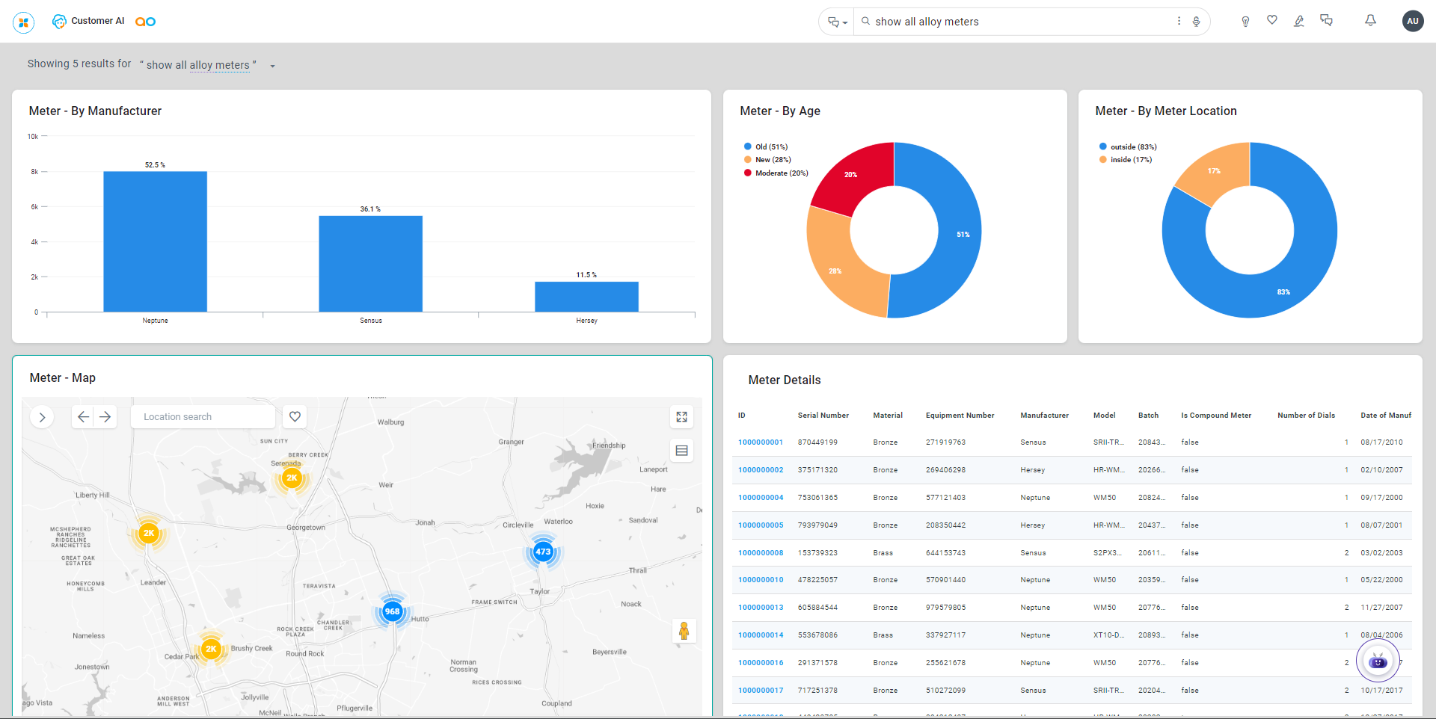Open the notifications bell
This screenshot has width=1436, height=719.
pyautogui.click(x=1370, y=21)
